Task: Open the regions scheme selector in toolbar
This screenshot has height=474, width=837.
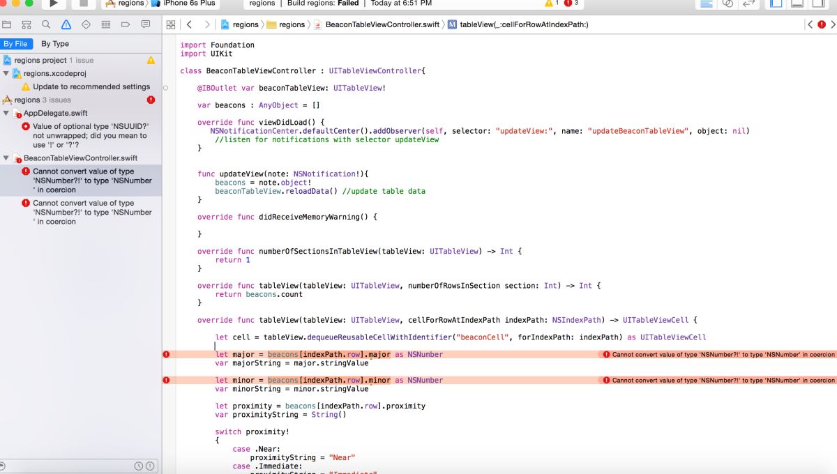Action: (124, 3)
